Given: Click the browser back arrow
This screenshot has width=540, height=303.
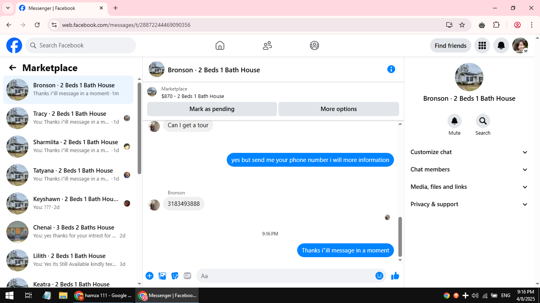Looking at the screenshot, I should pos(9,25).
